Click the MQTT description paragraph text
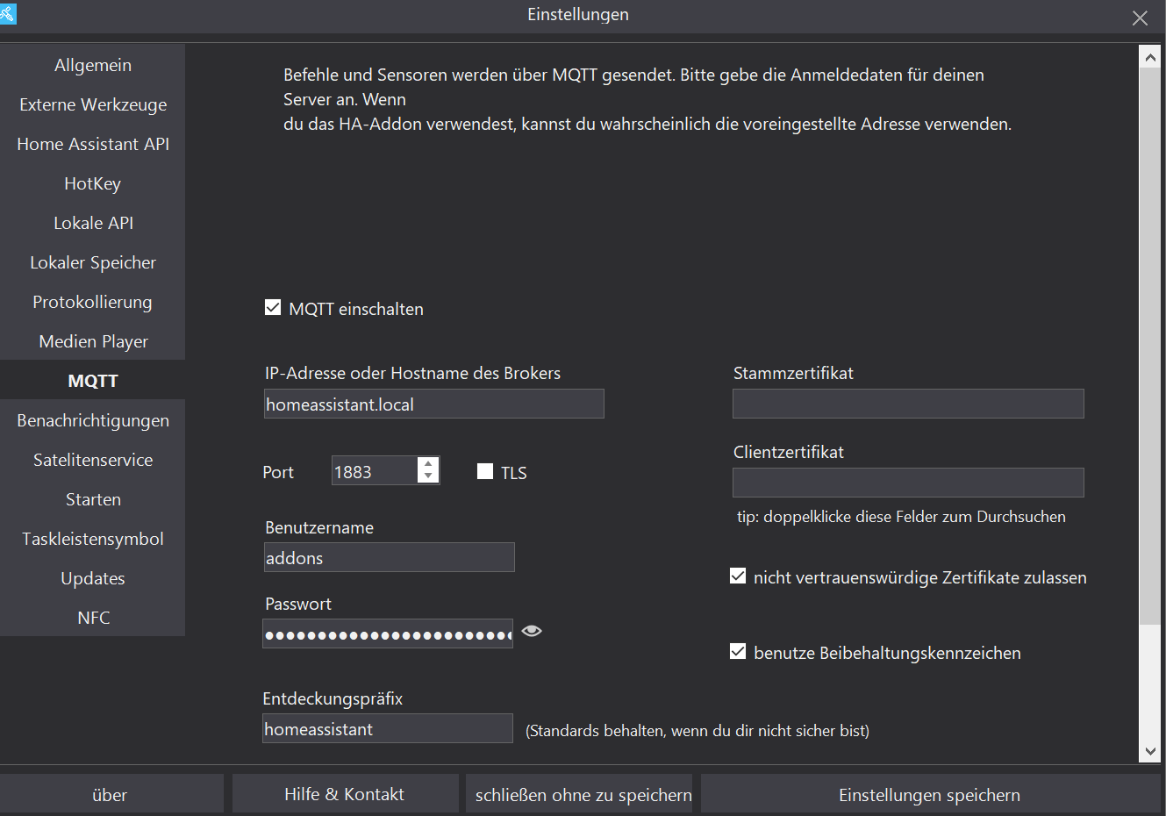This screenshot has width=1166, height=816. (647, 99)
